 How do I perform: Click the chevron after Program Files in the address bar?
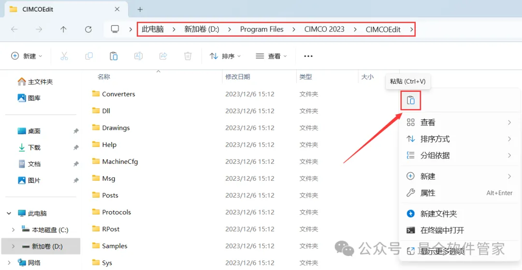point(293,29)
